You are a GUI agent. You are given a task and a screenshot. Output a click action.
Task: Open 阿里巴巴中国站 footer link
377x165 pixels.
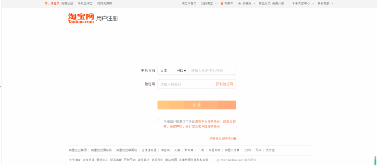(x=127, y=150)
